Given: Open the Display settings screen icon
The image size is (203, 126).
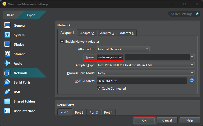Looking at the screenshot, I should (7, 44).
